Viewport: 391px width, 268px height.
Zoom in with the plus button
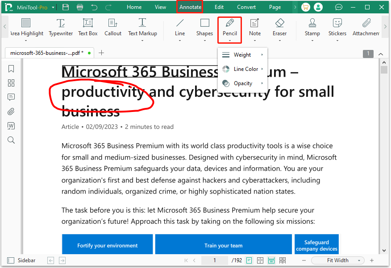coord(372,260)
